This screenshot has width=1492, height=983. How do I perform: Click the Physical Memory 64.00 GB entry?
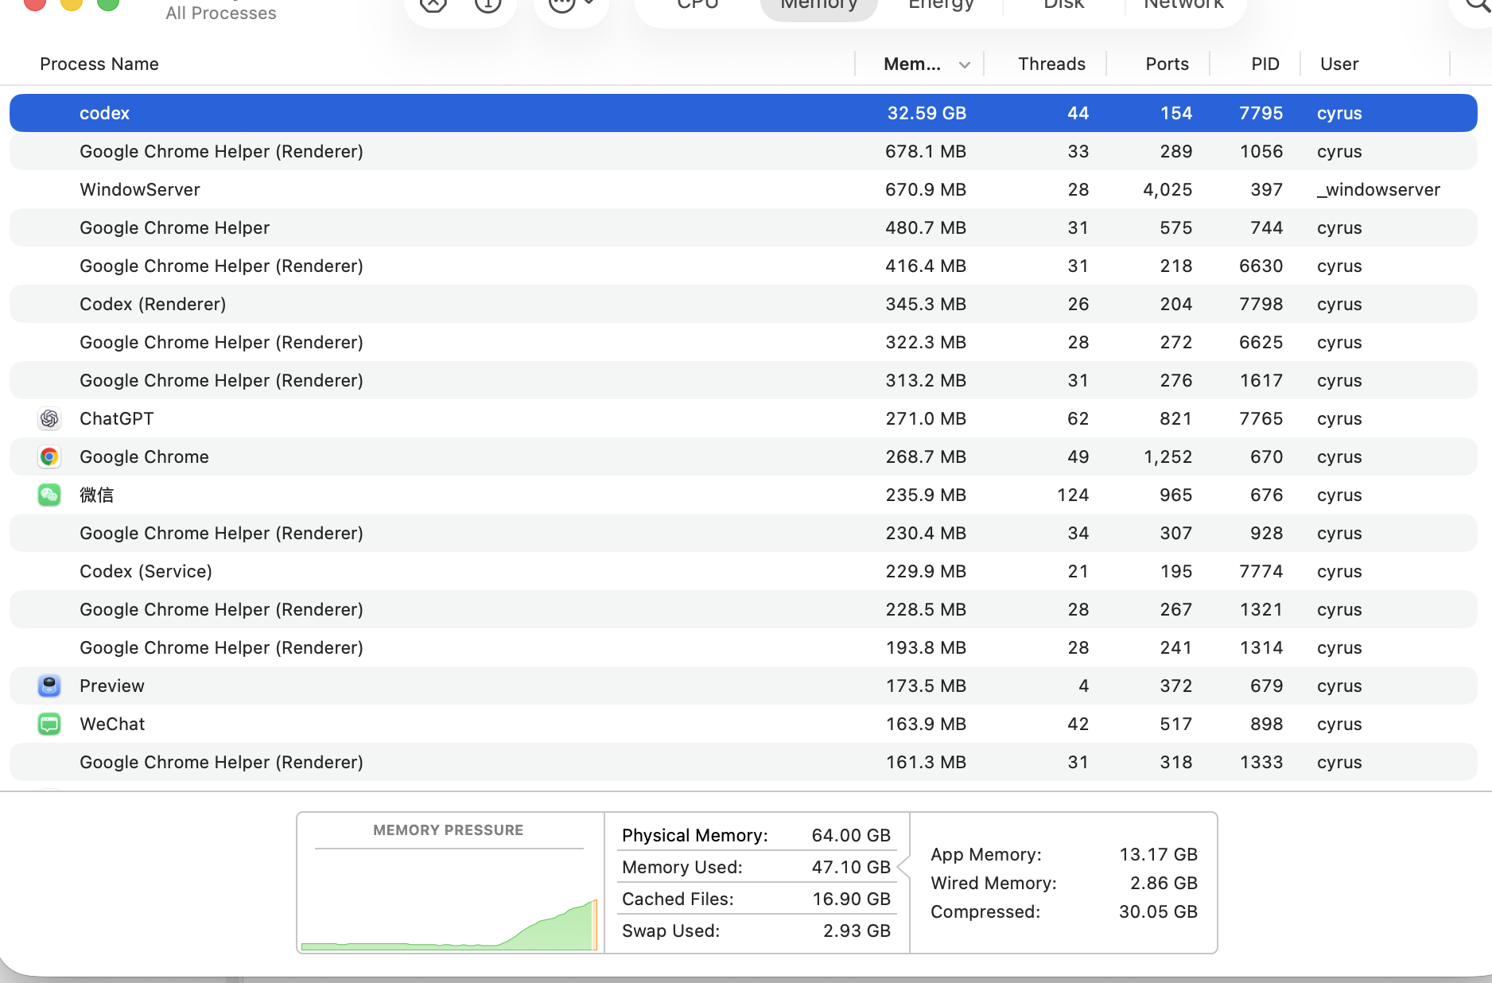(756, 835)
